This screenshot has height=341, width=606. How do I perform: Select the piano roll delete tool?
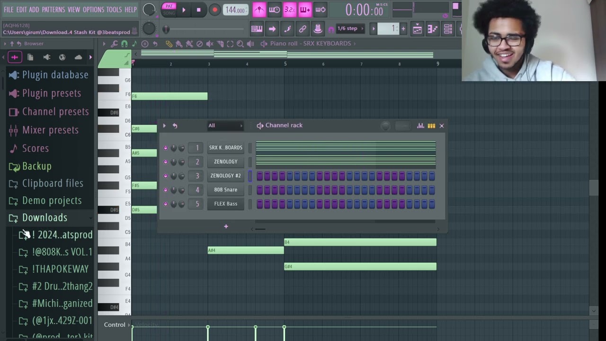[x=199, y=44]
